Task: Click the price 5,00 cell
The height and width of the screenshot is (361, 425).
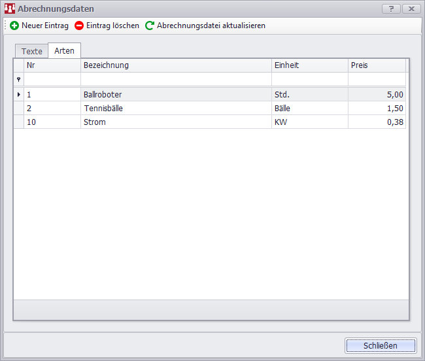Action: (x=377, y=95)
